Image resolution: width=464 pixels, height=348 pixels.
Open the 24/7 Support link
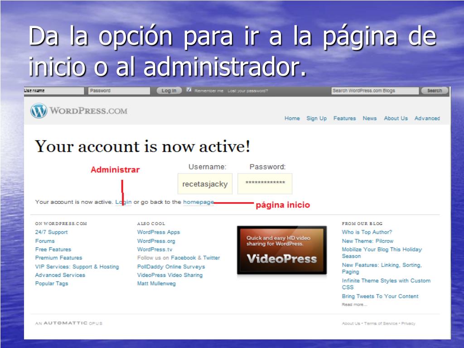point(51,232)
